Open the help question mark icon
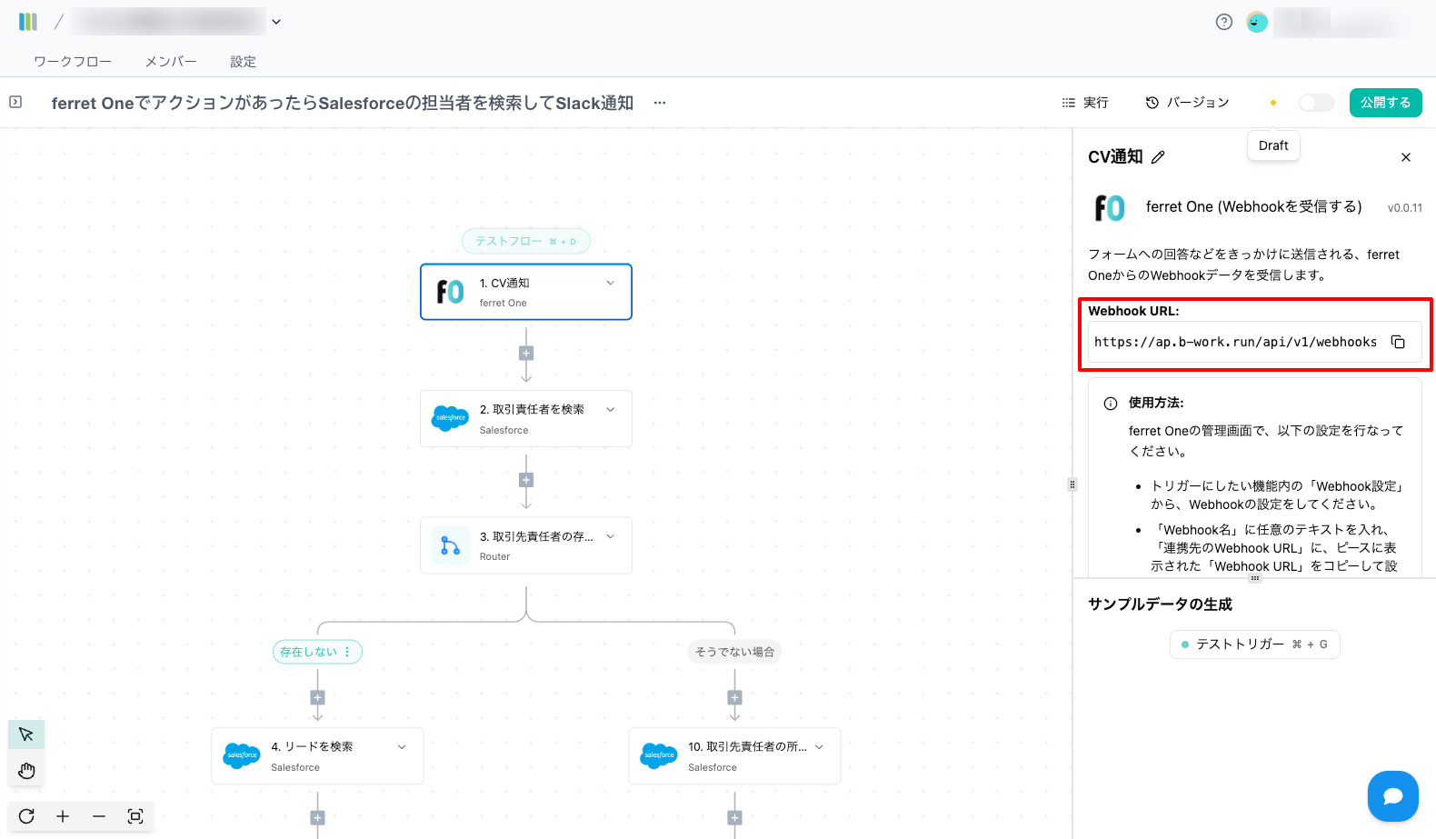1436x839 pixels. click(x=1224, y=22)
